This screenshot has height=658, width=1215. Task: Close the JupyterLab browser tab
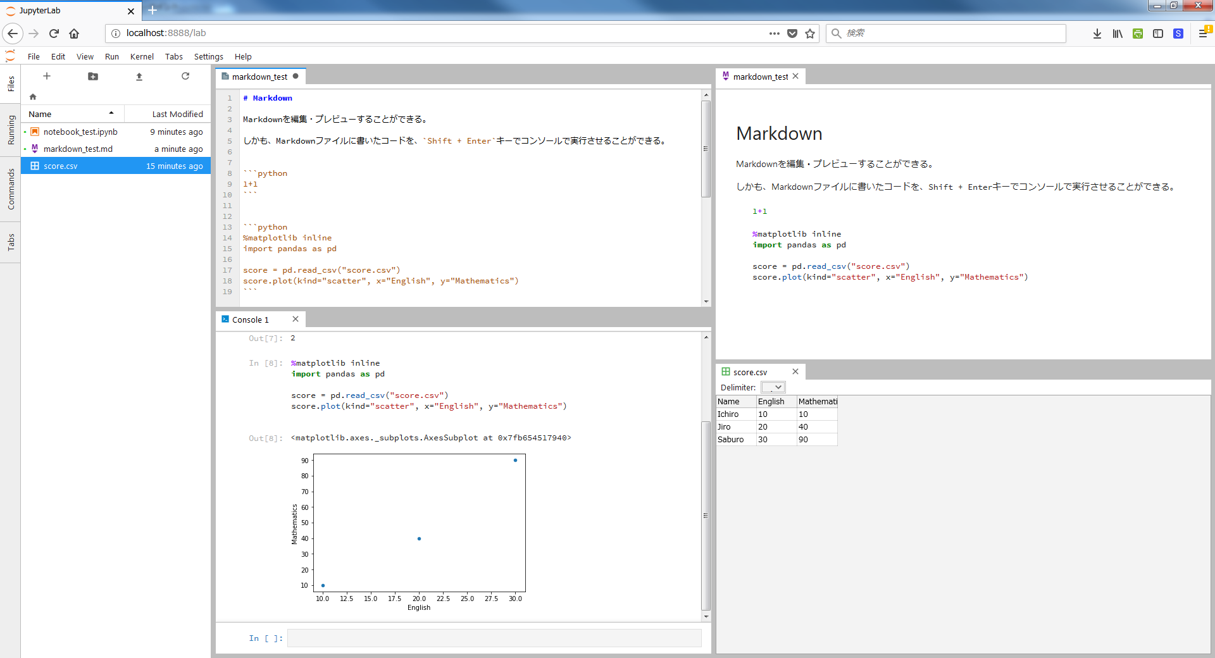(131, 11)
